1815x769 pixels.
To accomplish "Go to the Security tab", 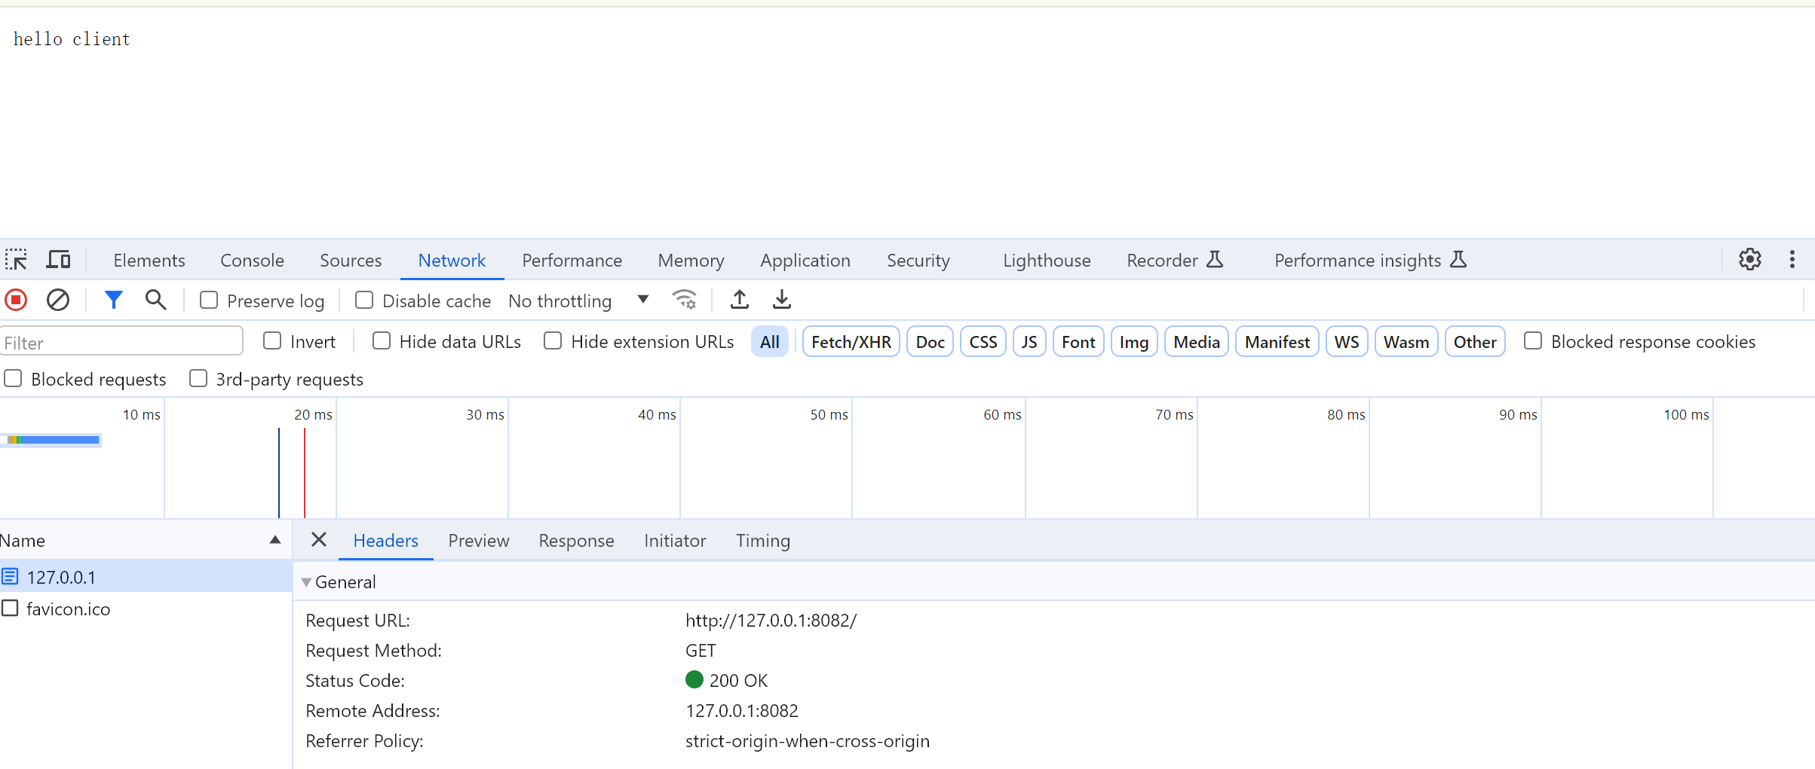I will [x=918, y=260].
